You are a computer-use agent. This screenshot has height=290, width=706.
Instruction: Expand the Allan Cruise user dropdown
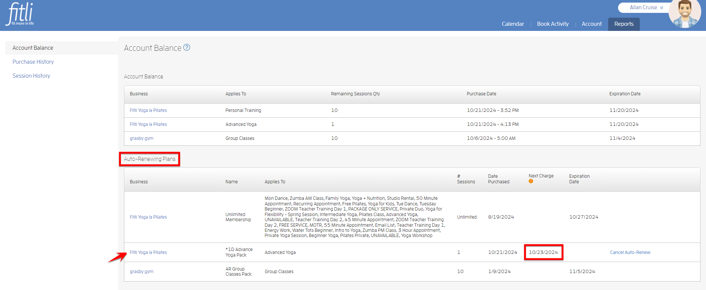click(646, 7)
